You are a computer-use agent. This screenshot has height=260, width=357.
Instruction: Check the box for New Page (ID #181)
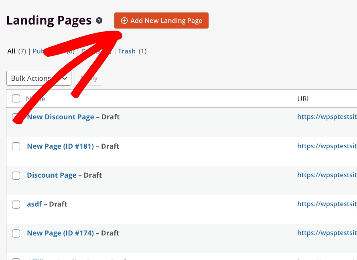pyautogui.click(x=16, y=146)
